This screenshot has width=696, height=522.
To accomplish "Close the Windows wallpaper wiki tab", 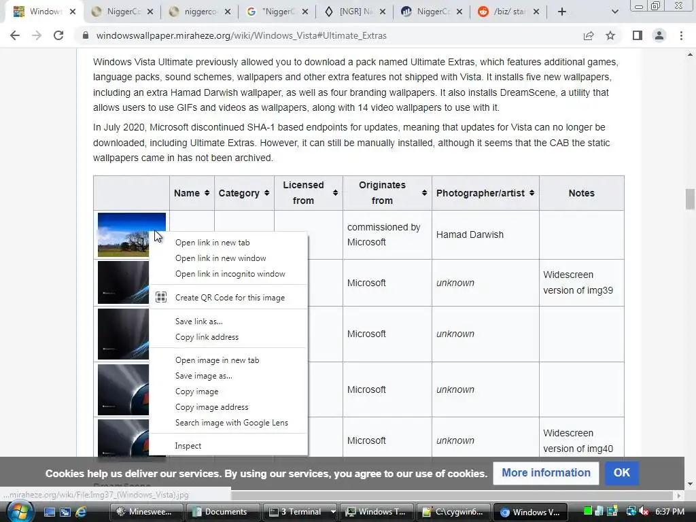I will [73, 12].
